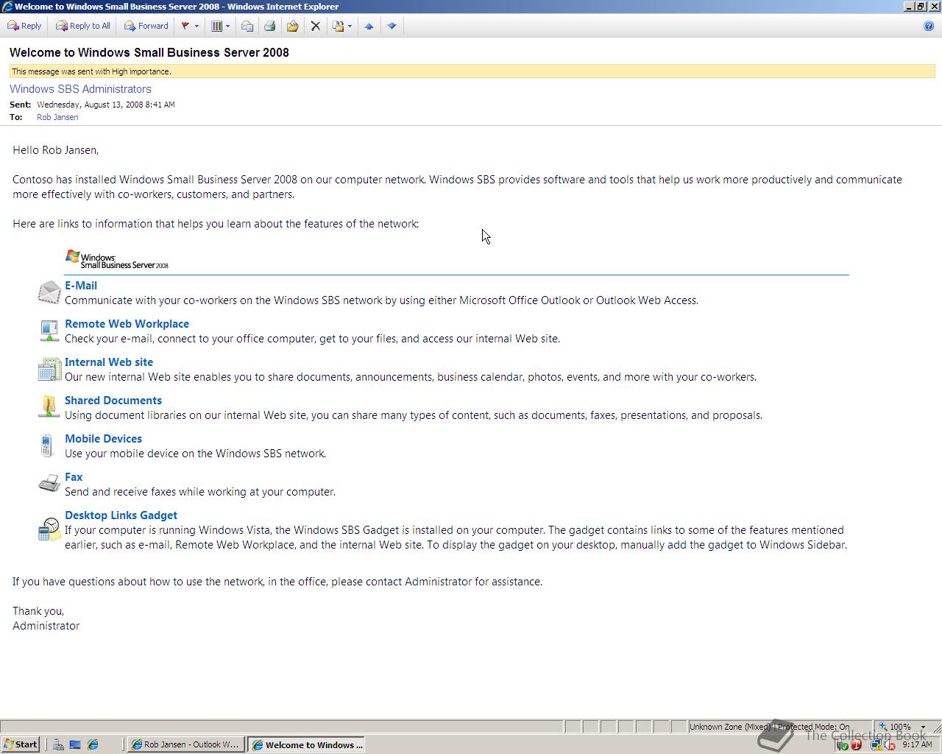
Task: Go to next item with down arrow
Action: point(392,26)
